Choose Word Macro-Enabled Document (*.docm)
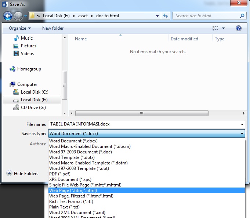This screenshot has width=250, height=218. click(x=146, y=146)
